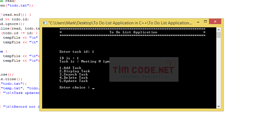Image resolution: width=277 pixels, height=128 pixels.
Task: Click the '1.Add Task' menu line
Action: [x=70, y=68]
